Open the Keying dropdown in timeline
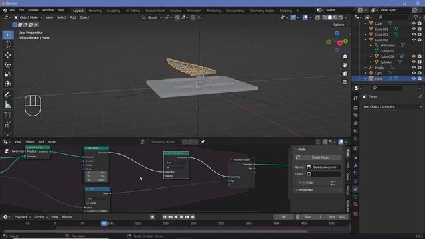Screen dimensions: 425x239 click(x=41, y=217)
